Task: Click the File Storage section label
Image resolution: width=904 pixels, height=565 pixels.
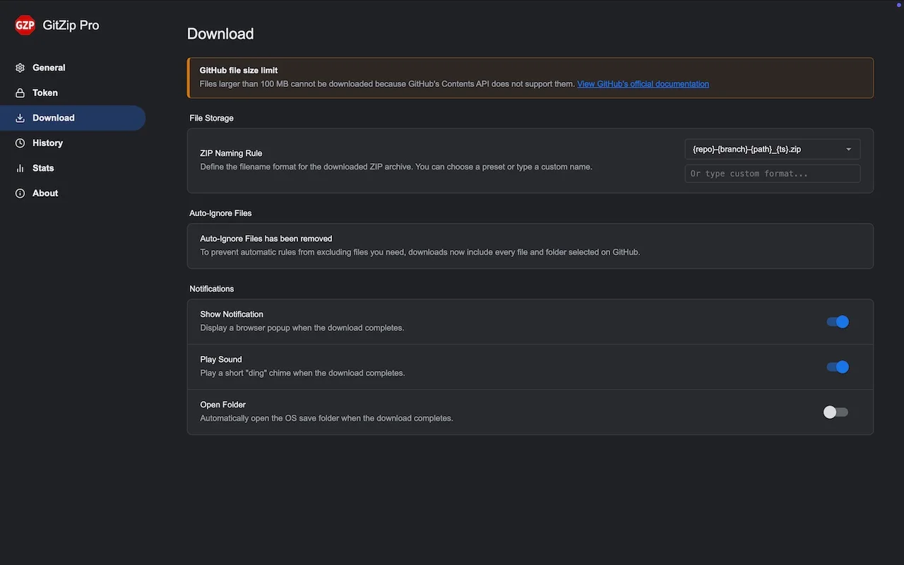Action: [x=211, y=118]
